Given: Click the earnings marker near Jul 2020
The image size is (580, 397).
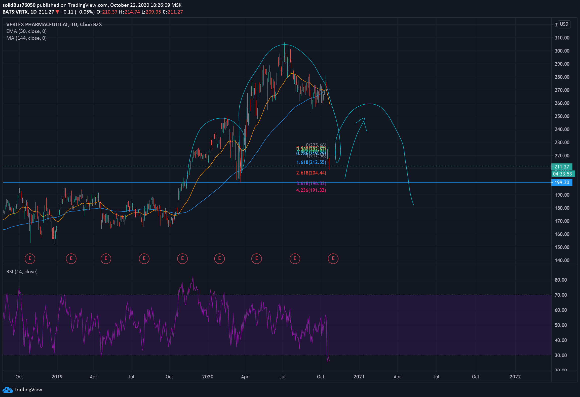Looking at the screenshot, I should pos(295,258).
